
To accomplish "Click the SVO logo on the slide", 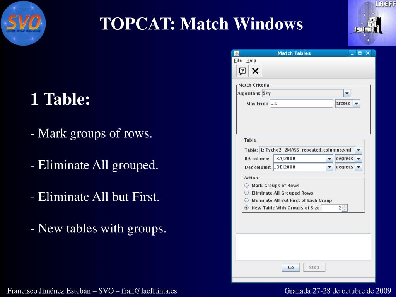I will point(23,23).
